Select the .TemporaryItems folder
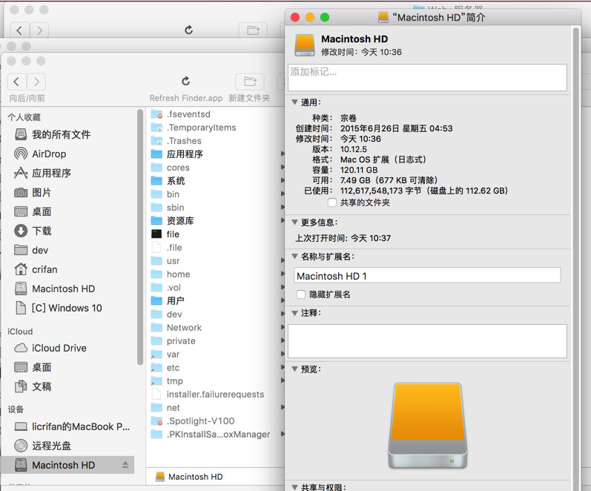This screenshot has height=491, width=591. [194, 128]
